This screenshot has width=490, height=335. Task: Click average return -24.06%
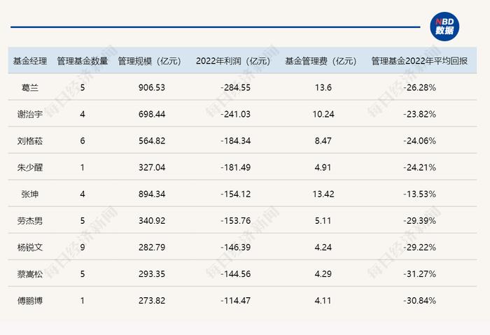pos(419,141)
